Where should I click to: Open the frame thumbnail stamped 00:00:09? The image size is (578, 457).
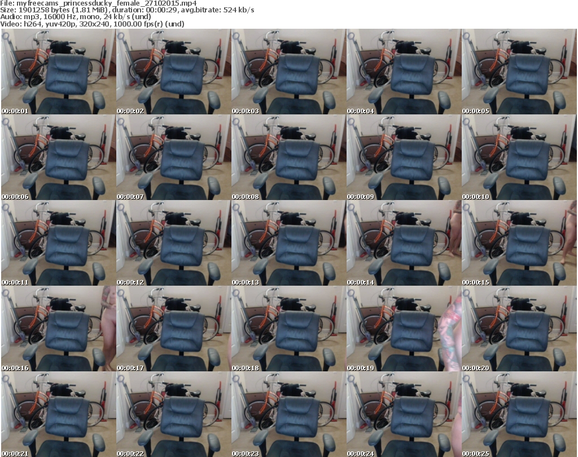coord(404,157)
